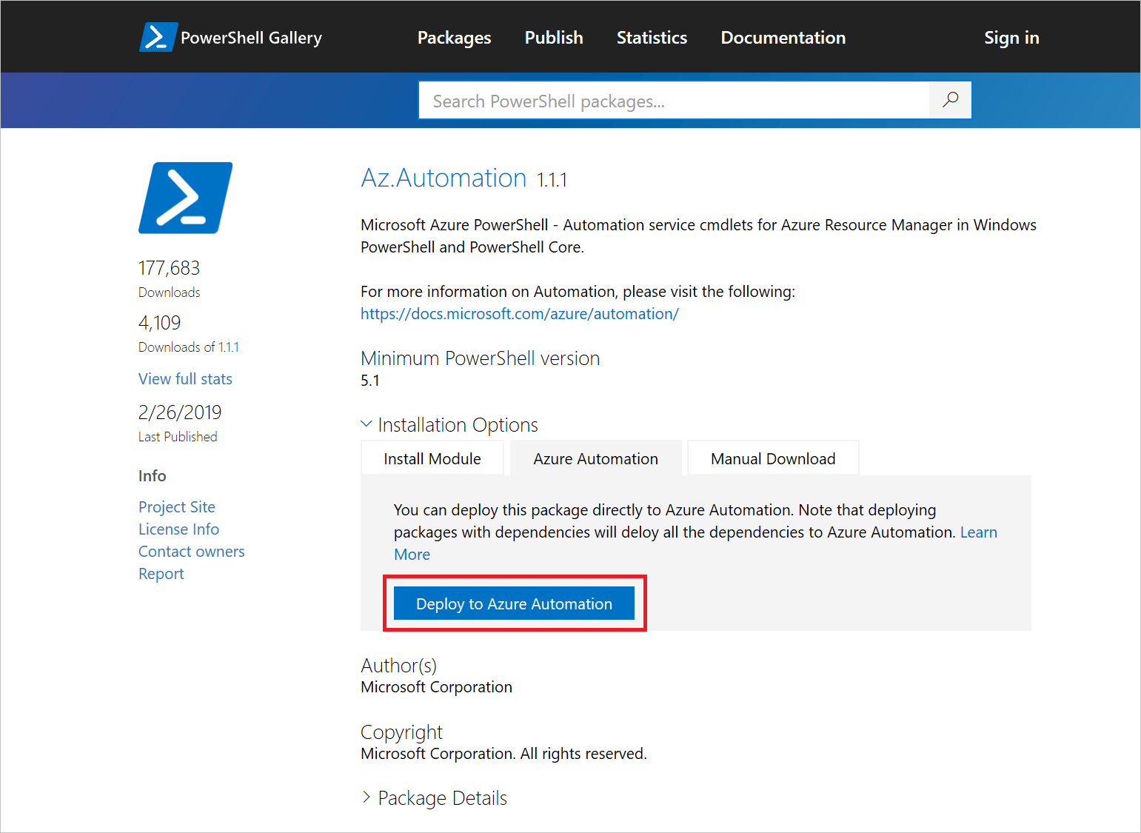The image size is (1141, 833).
Task: Select the Azure Automation tab
Action: click(595, 458)
